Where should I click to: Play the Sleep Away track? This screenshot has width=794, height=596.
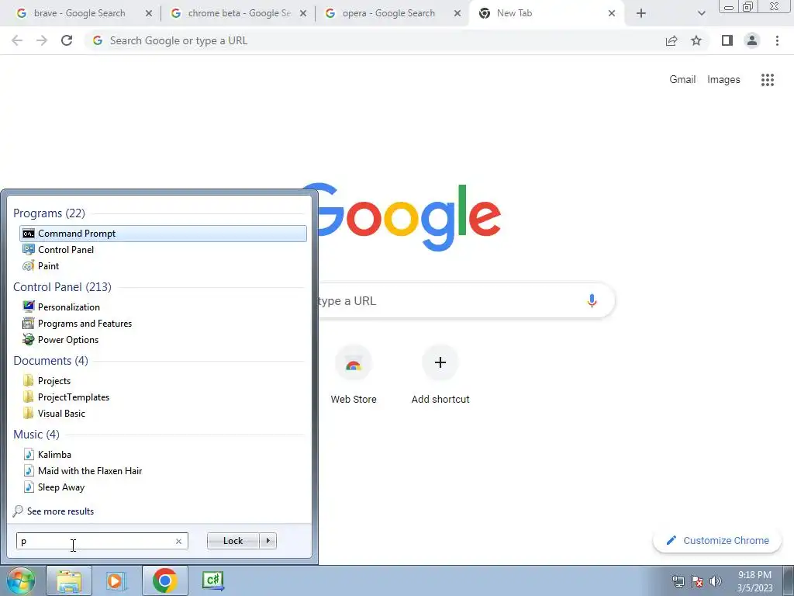[163, 487]
